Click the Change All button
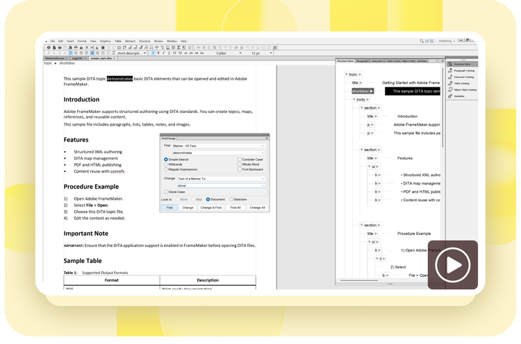 pyautogui.click(x=257, y=207)
